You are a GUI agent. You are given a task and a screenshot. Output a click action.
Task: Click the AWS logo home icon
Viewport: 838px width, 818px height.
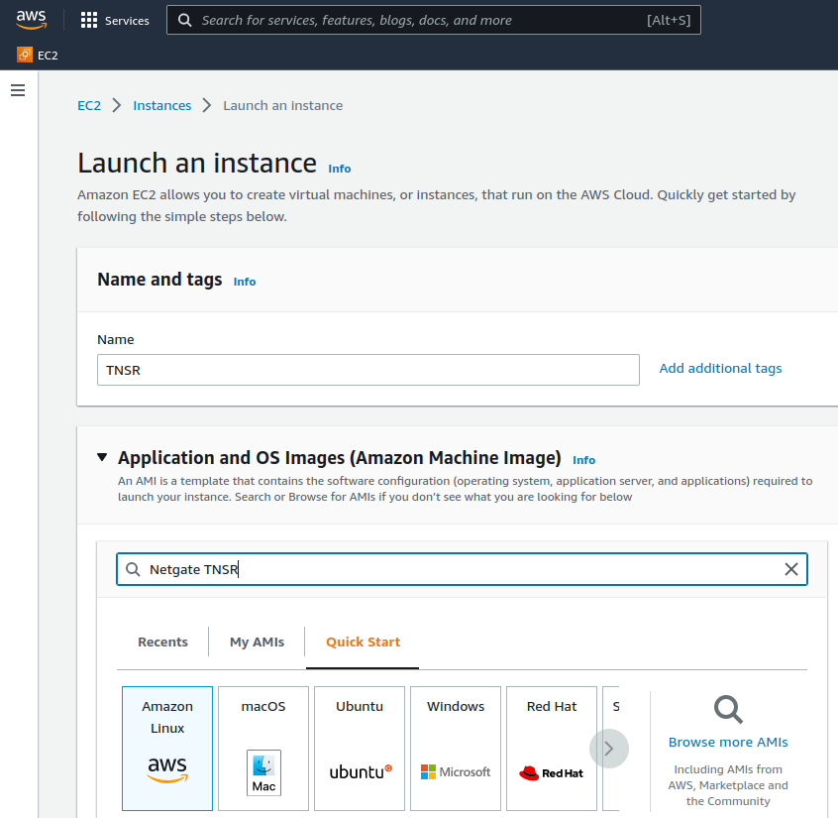tap(32, 20)
